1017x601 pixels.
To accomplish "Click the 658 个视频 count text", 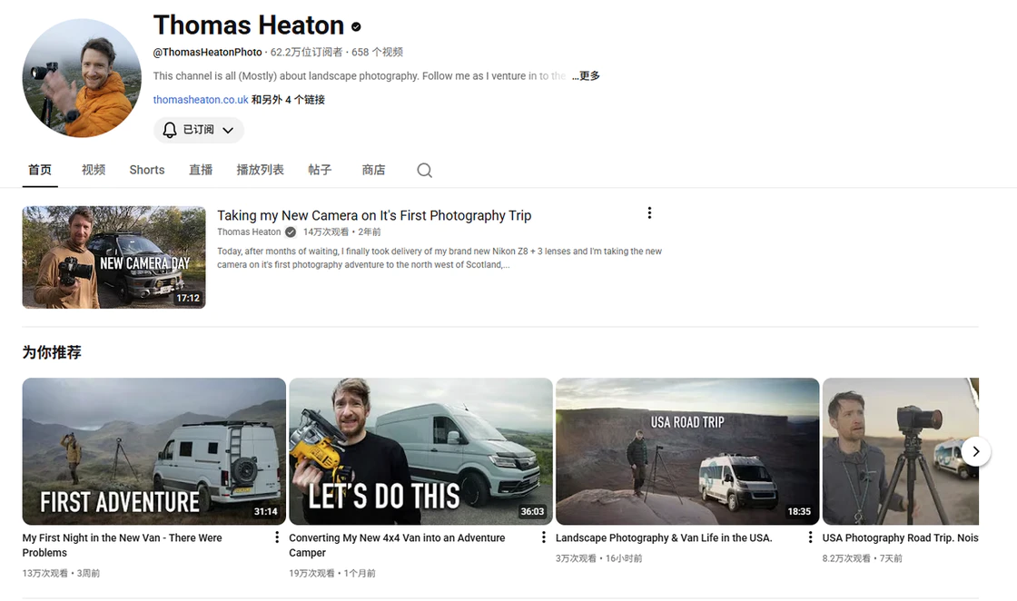I will point(377,52).
